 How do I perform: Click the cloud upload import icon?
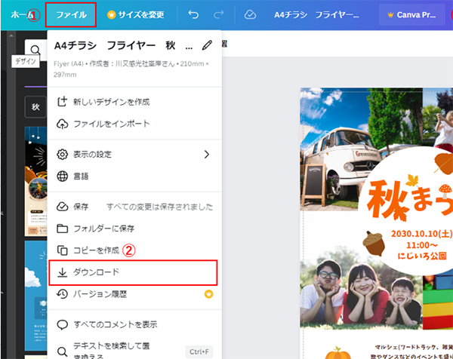[62, 124]
